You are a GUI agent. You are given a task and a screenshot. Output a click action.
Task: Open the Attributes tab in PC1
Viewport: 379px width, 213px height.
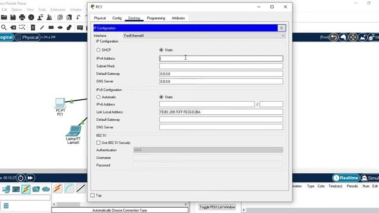tap(178, 18)
